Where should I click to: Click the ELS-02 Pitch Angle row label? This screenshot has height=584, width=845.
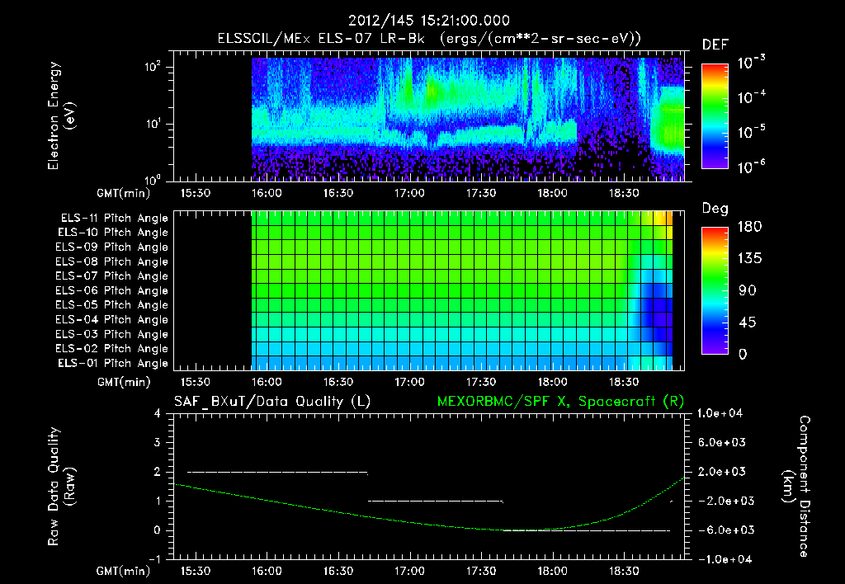click(x=112, y=349)
